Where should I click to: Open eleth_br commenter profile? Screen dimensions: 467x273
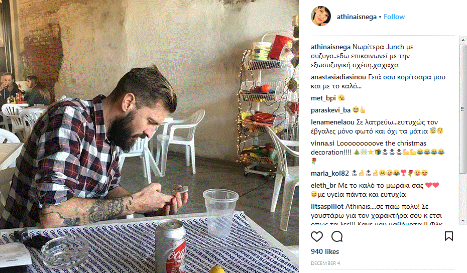(x=323, y=186)
